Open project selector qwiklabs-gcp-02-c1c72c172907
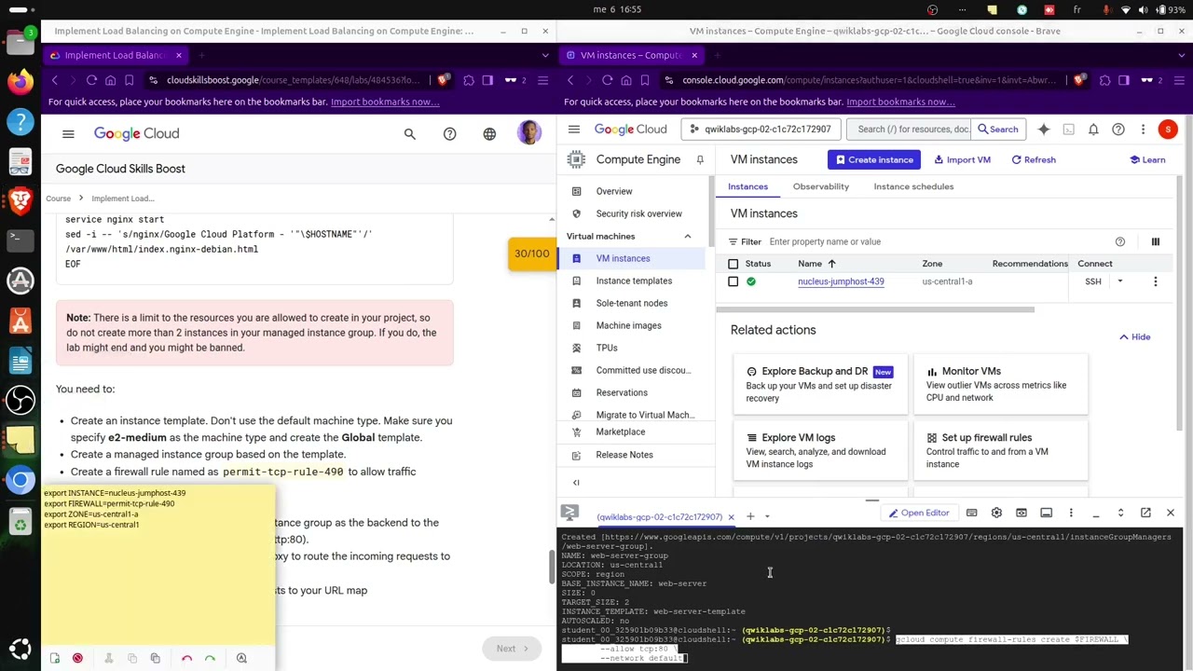Image resolution: width=1193 pixels, height=671 pixels. 761,130
